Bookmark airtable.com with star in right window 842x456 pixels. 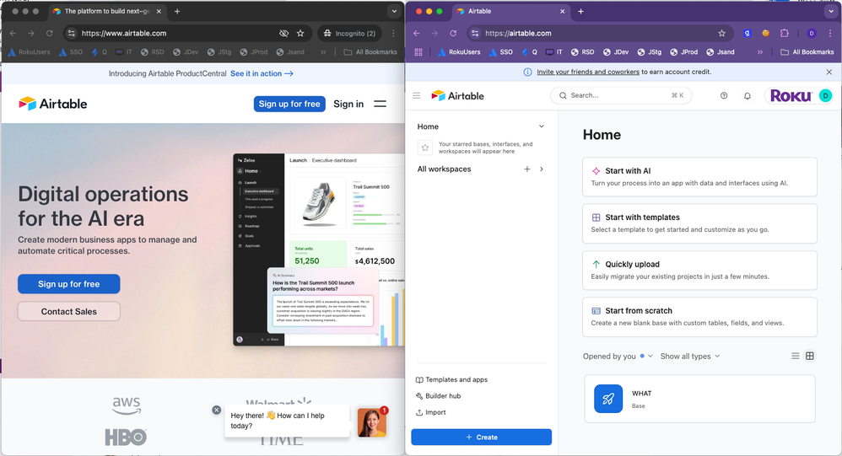[x=721, y=33]
